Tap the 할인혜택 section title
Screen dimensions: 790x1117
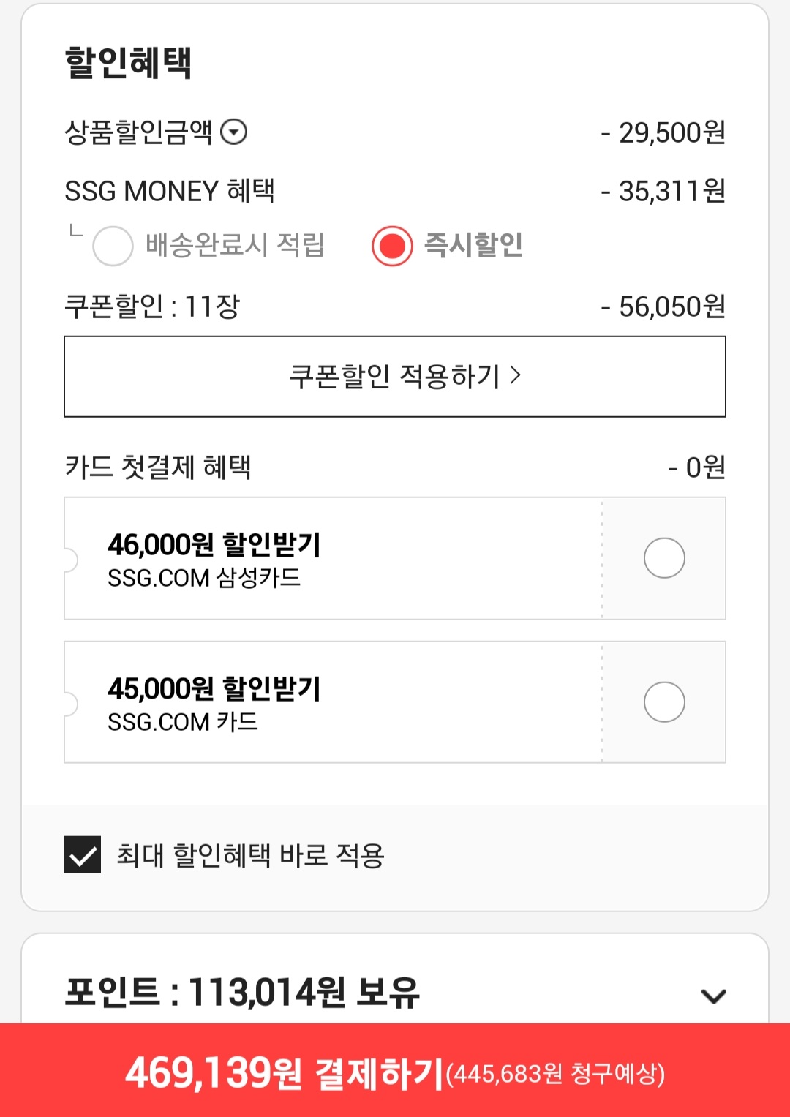(128, 63)
